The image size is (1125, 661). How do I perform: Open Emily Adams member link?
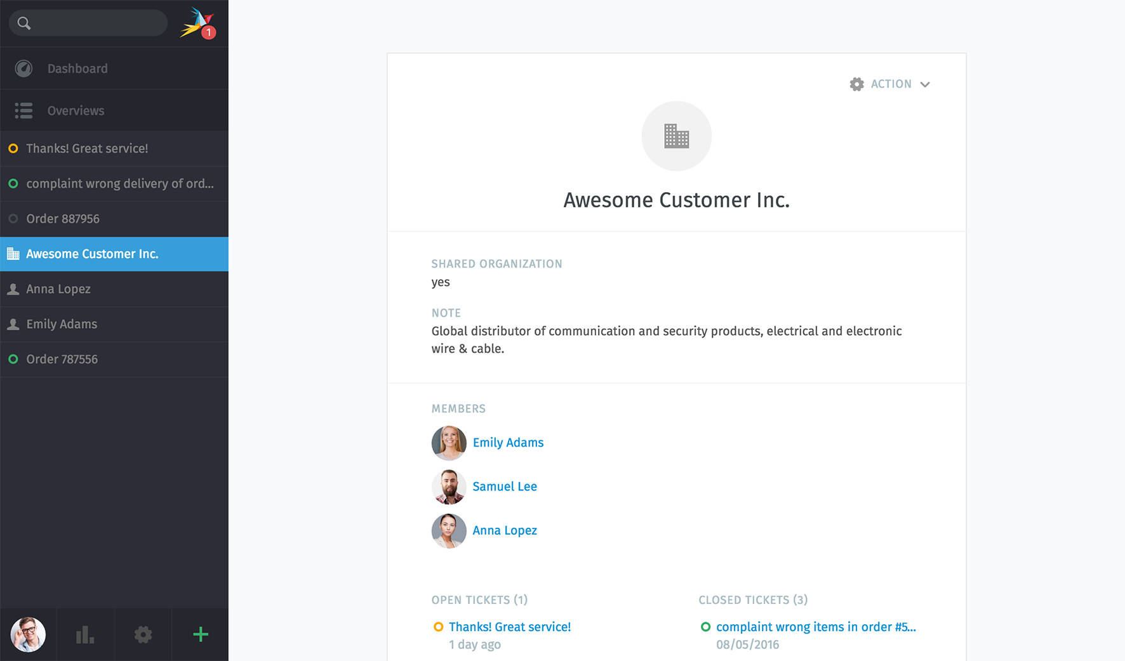(x=508, y=443)
